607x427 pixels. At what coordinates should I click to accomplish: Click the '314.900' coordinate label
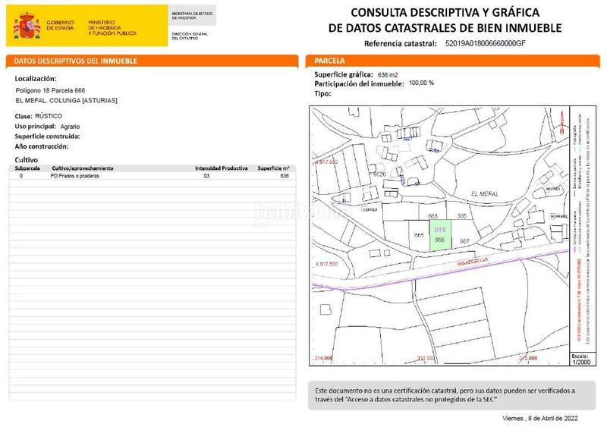[x=426, y=358]
